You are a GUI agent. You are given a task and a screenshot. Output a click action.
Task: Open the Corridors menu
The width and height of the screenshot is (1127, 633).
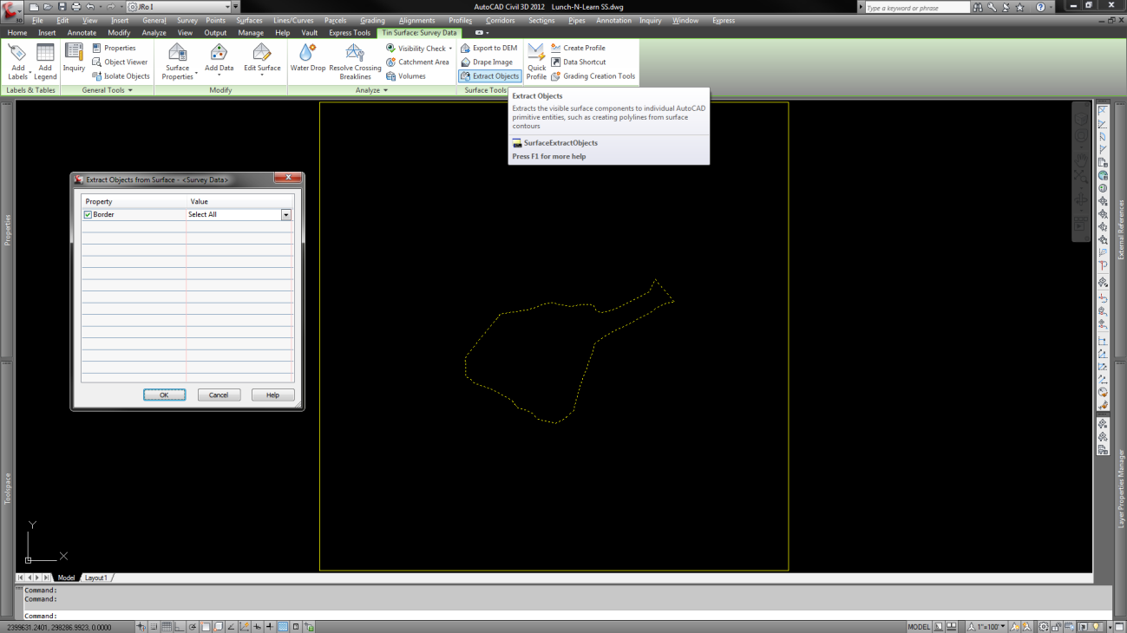click(500, 20)
